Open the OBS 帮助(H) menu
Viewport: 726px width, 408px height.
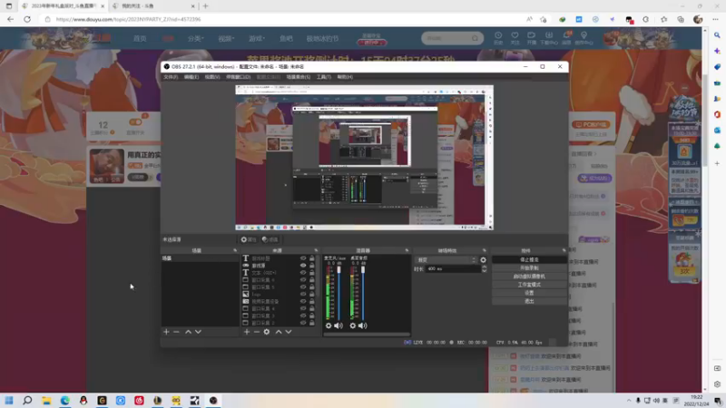(345, 77)
